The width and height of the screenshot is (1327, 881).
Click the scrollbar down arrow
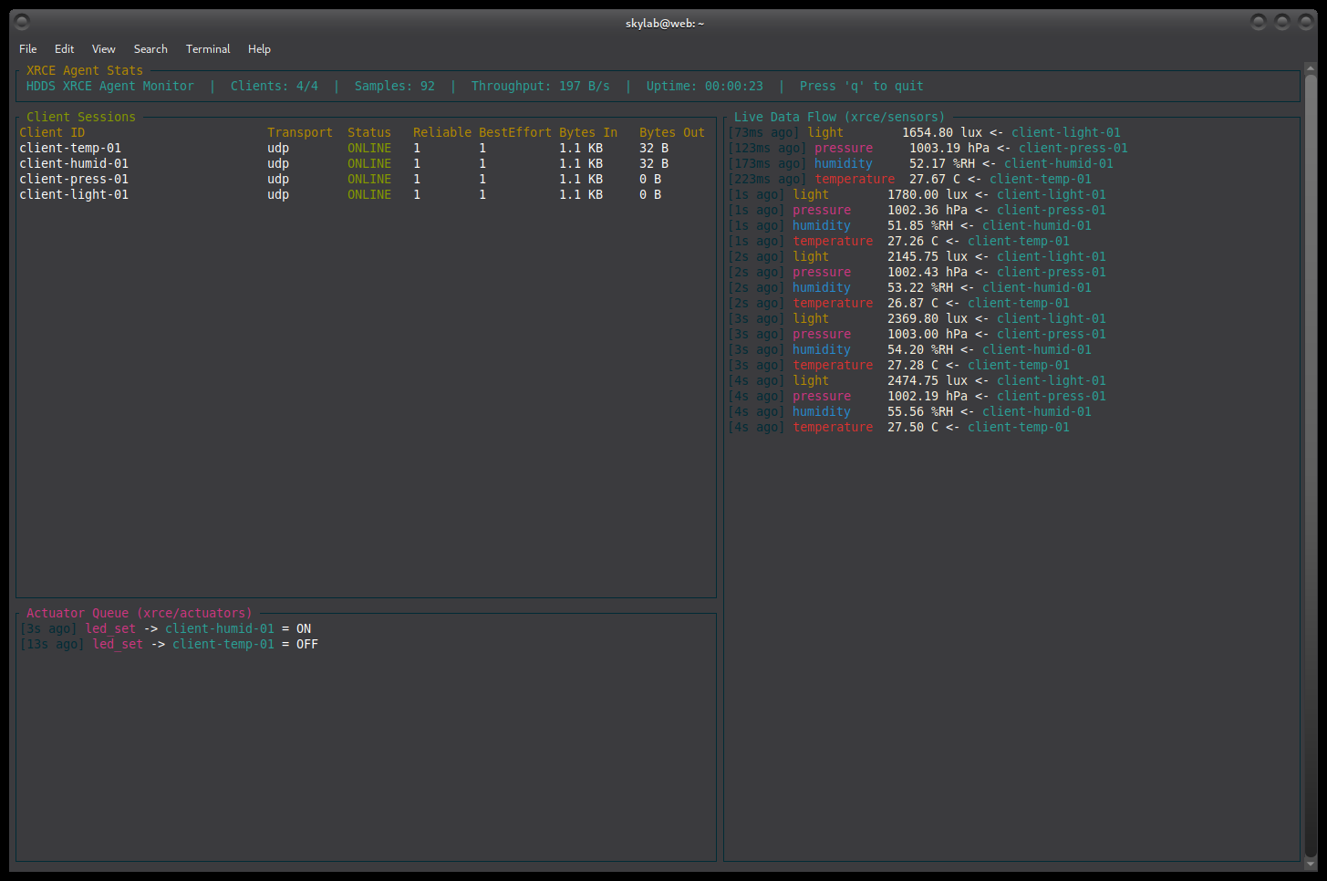(1311, 863)
